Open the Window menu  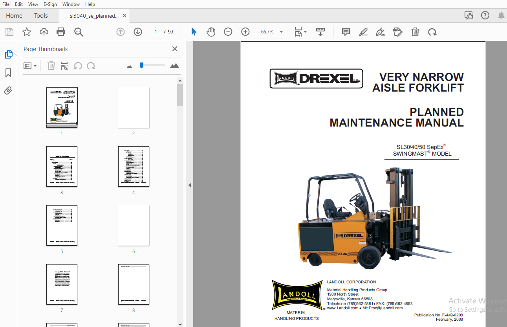point(71,4)
